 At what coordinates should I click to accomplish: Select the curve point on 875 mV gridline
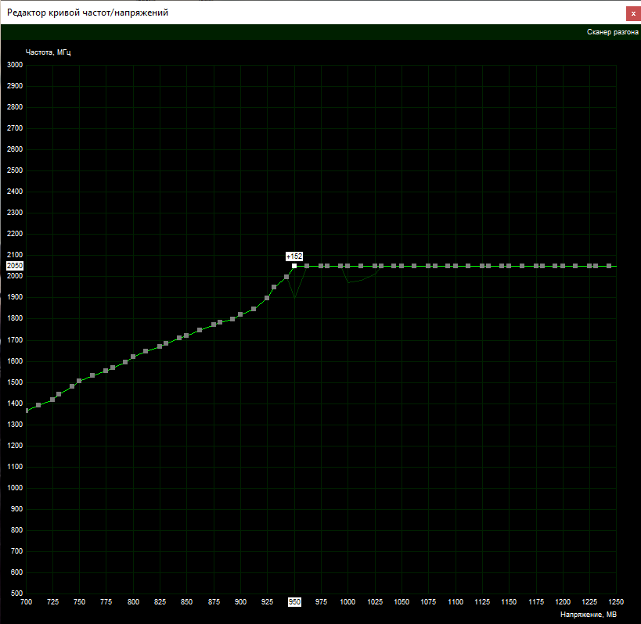(x=214, y=325)
